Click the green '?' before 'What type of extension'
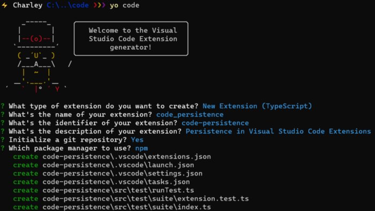Image resolution: width=375 pixels, height=211 pixels. point(3,106)
